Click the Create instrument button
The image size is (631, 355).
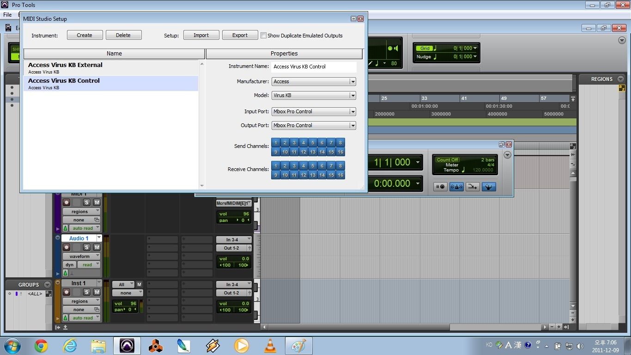[x=85, y=35]
